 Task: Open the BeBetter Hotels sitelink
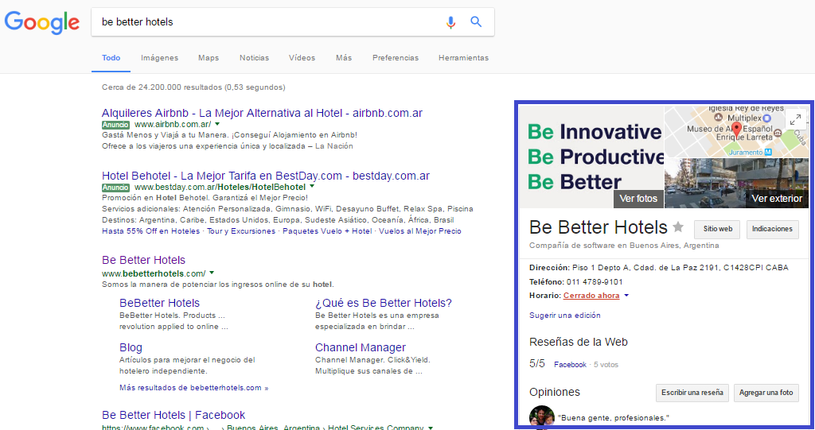click(159, 303)
